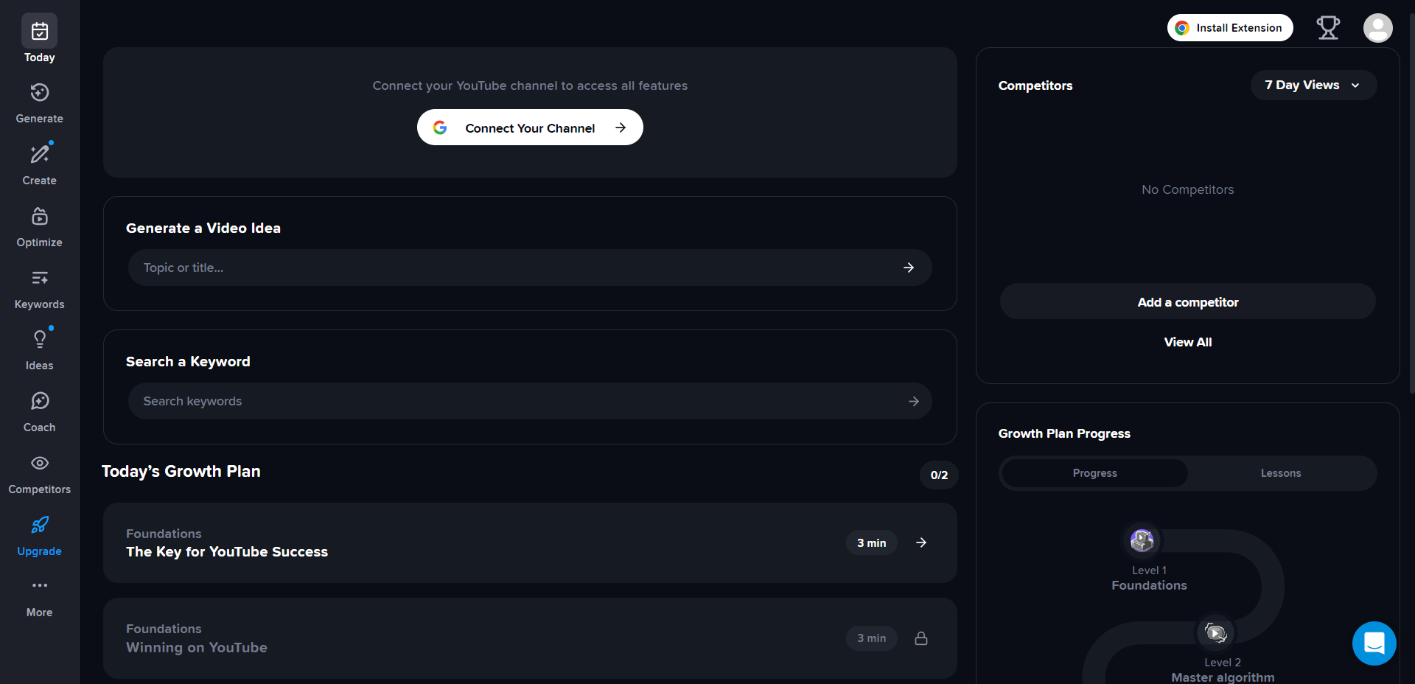1415x684 pixels.
Task: Open the Today calendar icon in sidebar
Action: [40, 31]
